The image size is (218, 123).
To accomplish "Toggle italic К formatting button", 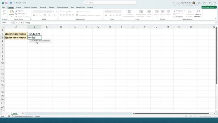I will [37, 15].
